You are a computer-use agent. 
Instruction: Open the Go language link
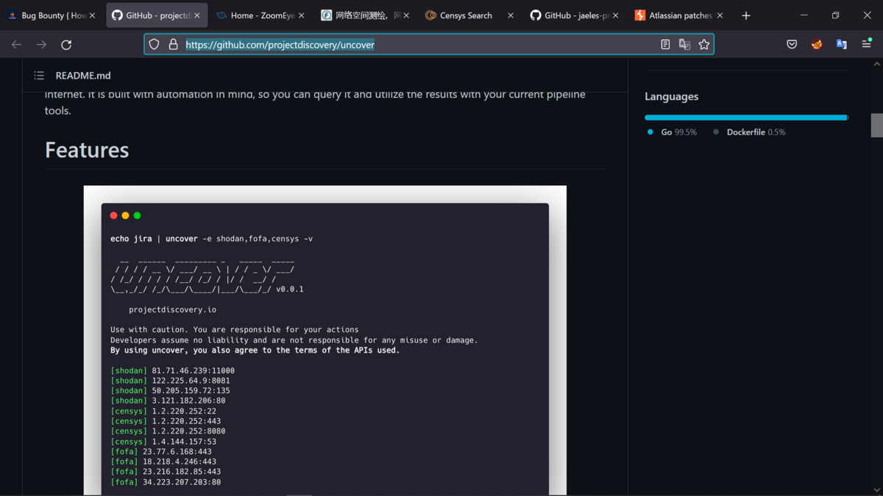click(x=672, y=132)
